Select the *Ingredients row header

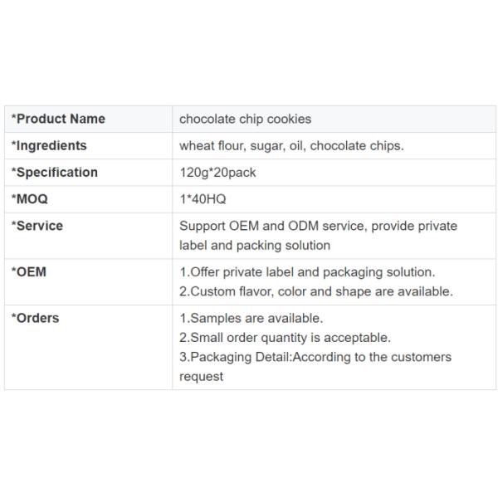pyautogui.click(x=49, y=145)
